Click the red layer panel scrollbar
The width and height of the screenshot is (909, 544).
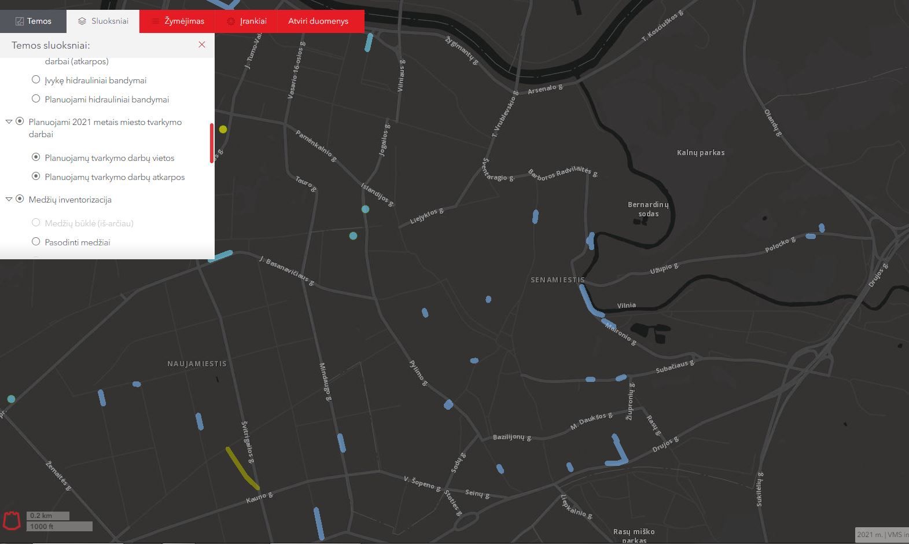[212, 143]
